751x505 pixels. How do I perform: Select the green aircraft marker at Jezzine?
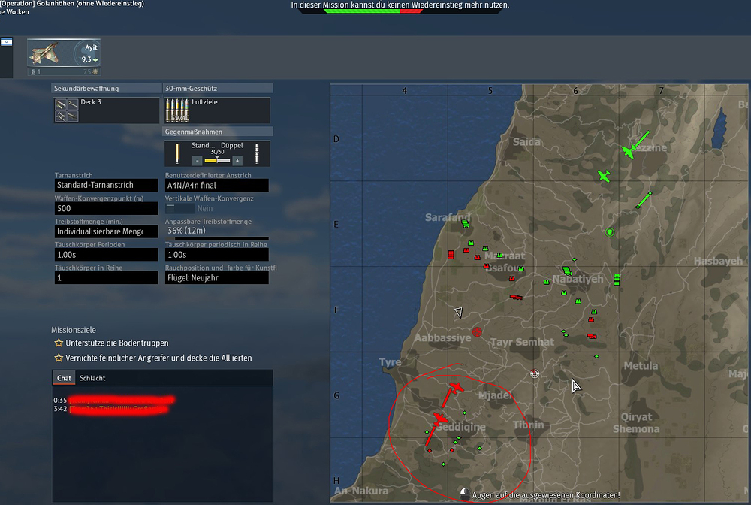tap(629, 151)
